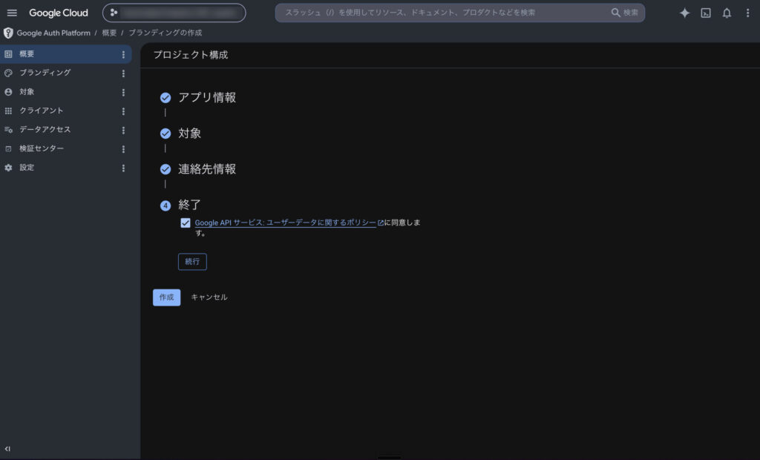The image size is (760, 460).
Task: Open the project selector dropdown
Action: pos(174,13)
